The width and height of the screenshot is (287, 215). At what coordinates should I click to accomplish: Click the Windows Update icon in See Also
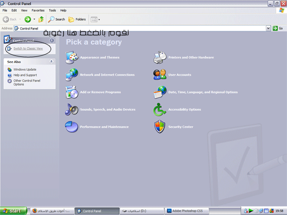click(x=10, y=70)
